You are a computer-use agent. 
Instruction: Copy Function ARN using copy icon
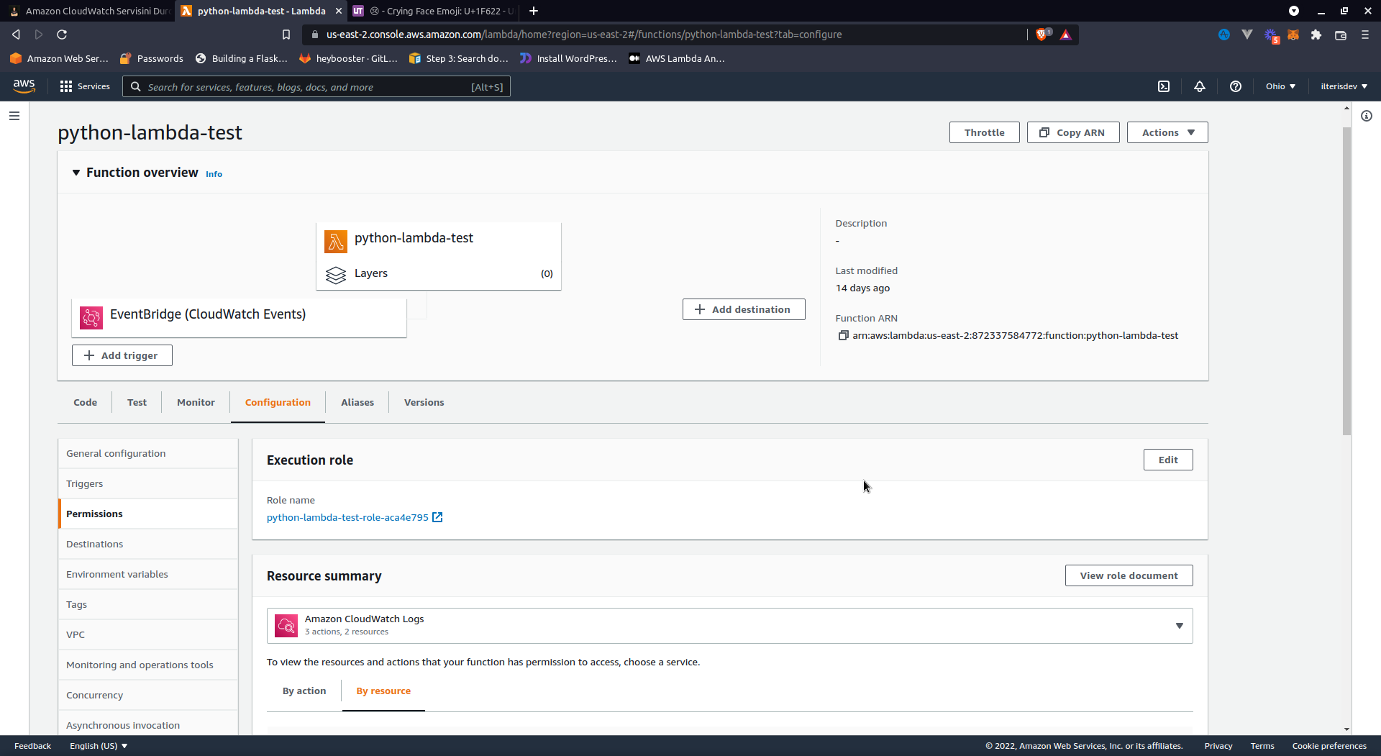point(843,336)
